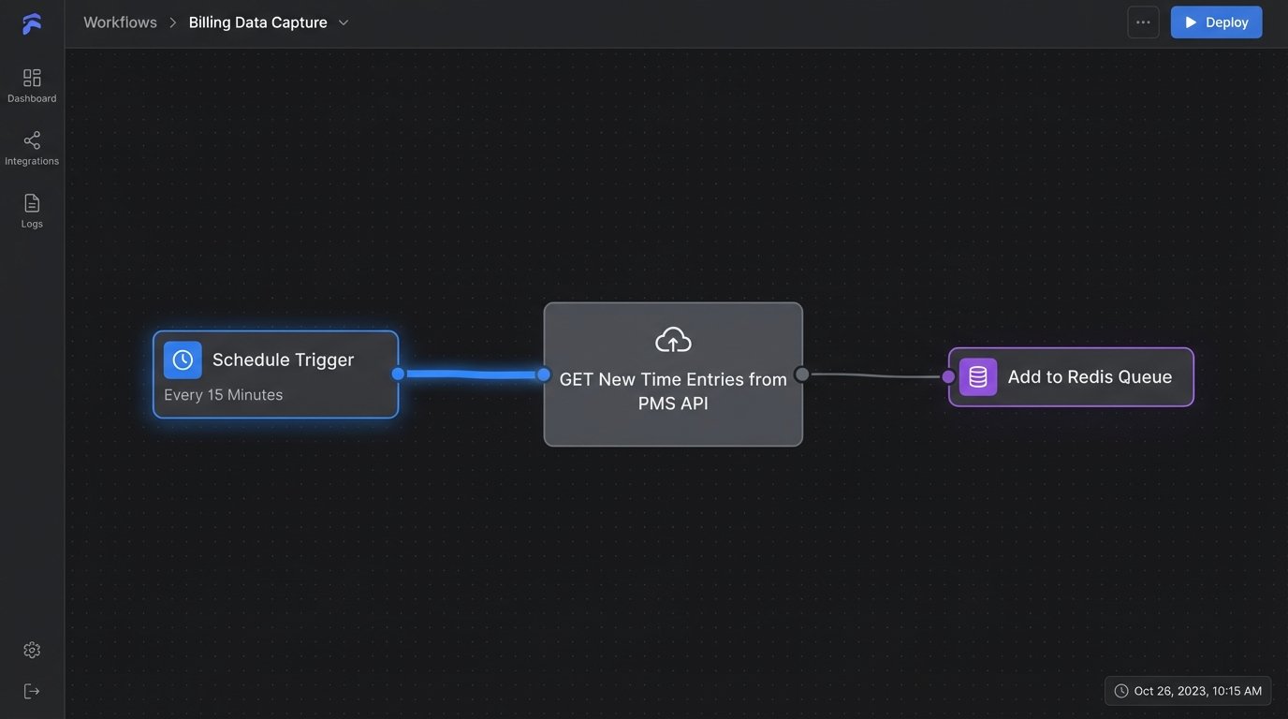Click the Oct 26 timestamp chip
The image size is (1288, 719).
(x=1187, y=690)
